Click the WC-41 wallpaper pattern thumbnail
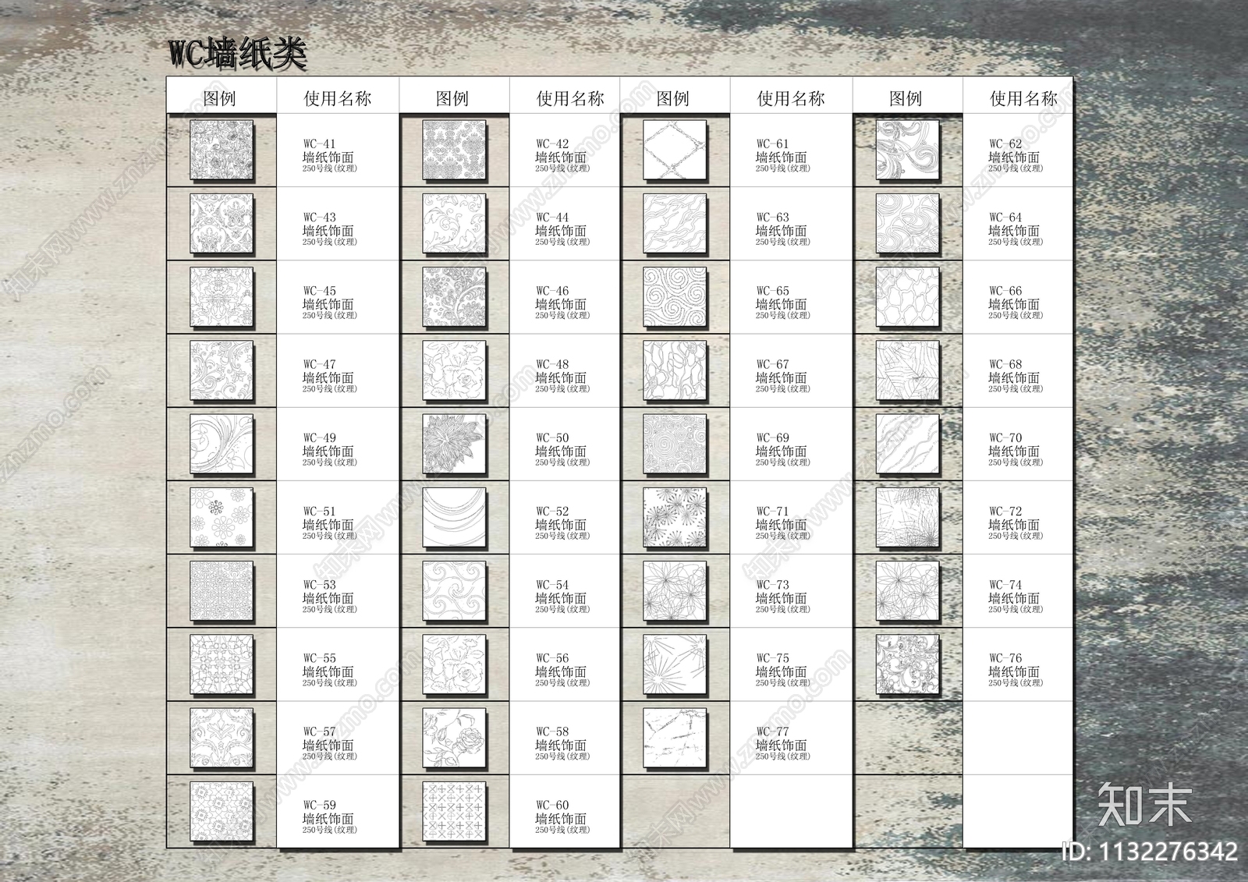 [222, 150]
